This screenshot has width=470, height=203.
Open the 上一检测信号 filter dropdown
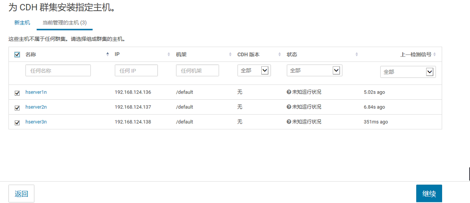coord(408,72)
